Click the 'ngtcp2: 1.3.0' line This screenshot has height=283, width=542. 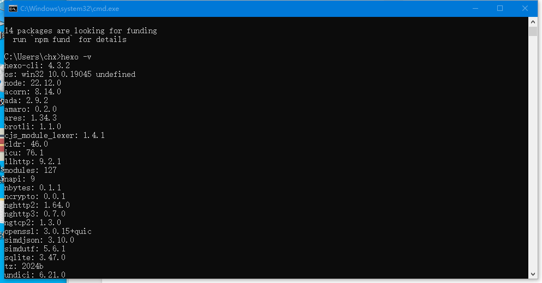[x=33, y=222]
